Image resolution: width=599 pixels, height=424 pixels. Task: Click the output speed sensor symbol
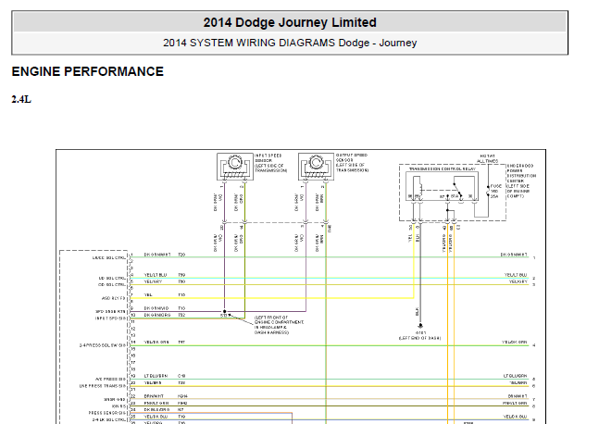316,167
